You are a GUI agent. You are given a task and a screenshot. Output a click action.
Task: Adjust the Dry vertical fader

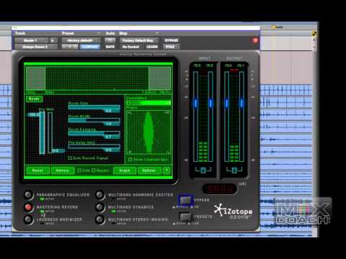point(42,133)
